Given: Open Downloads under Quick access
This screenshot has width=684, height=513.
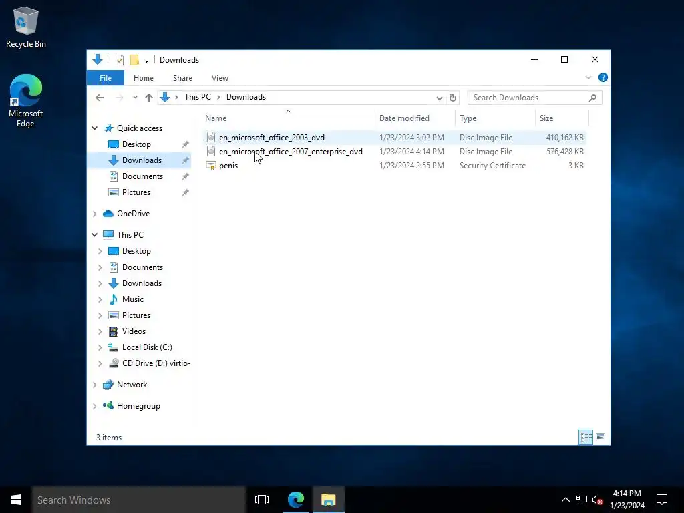Looking at the screenshot, I should [x=142, y=160].
